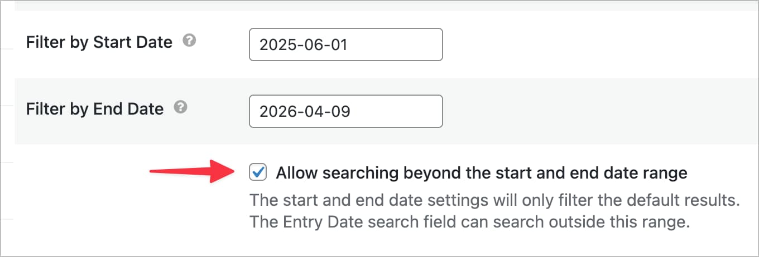Click the help icon beside Filter by End Date
759x257 pixels.
[x=180, y=108]
